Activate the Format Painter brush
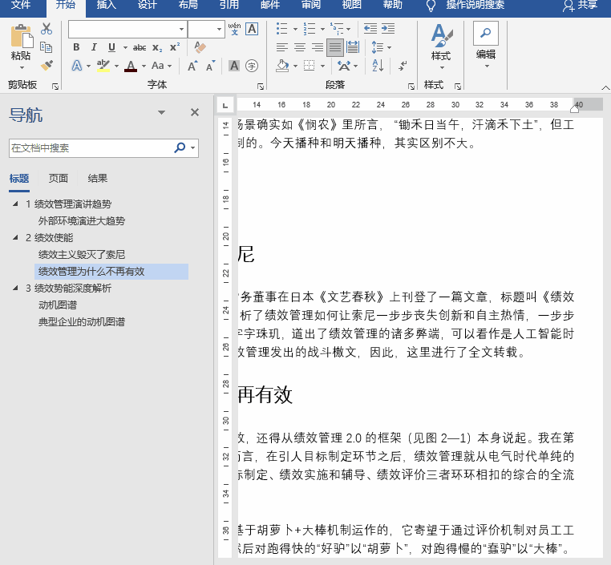 47,65
